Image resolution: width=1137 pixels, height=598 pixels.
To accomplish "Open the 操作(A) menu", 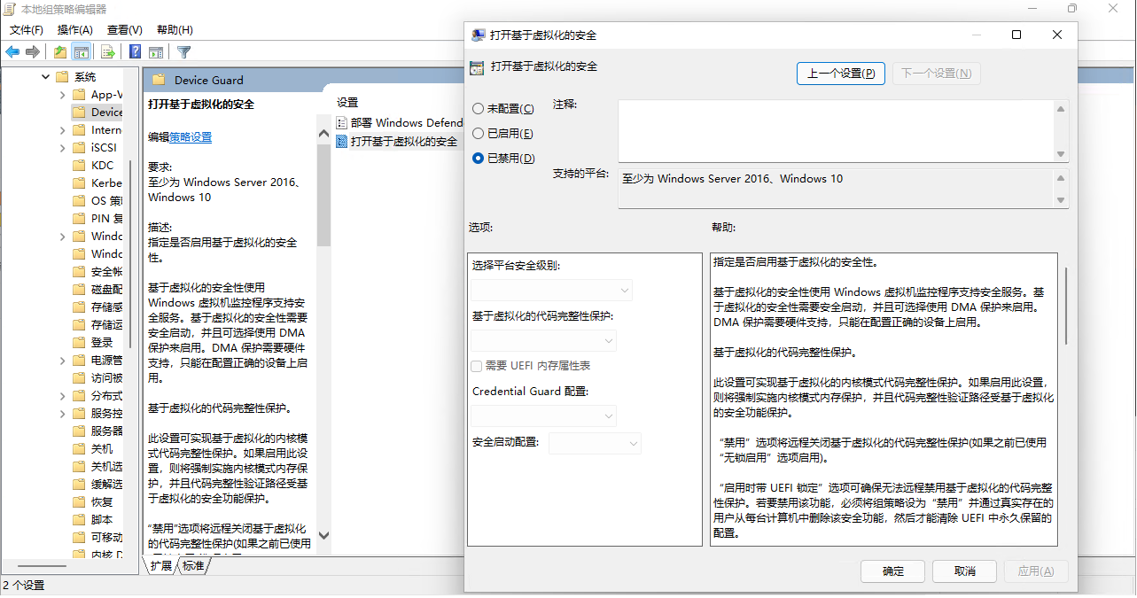I will click(x=75, y=30).
